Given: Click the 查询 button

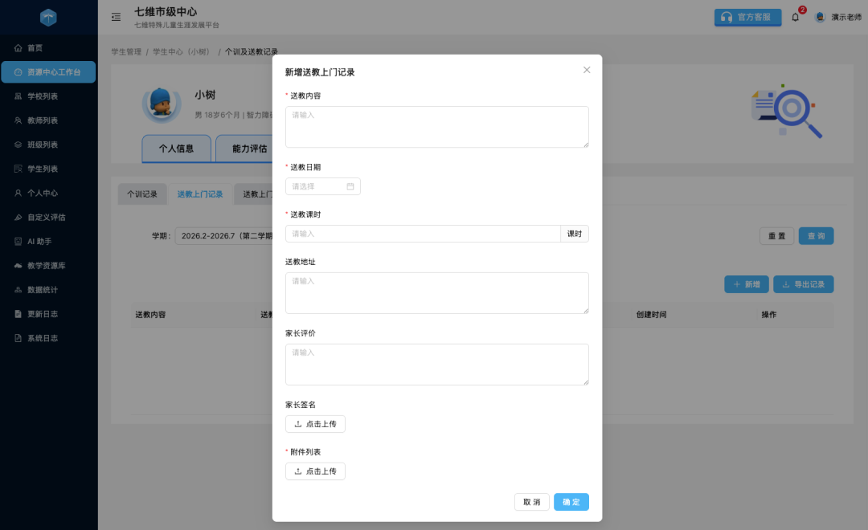Looking at the screenshot, I should [816, 235].
